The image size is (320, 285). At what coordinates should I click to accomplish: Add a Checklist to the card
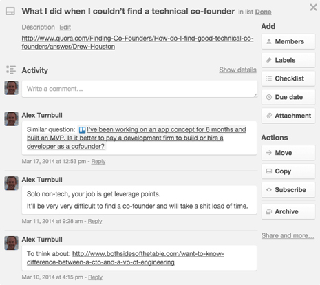pyautogui.click(x=288, y=78)
